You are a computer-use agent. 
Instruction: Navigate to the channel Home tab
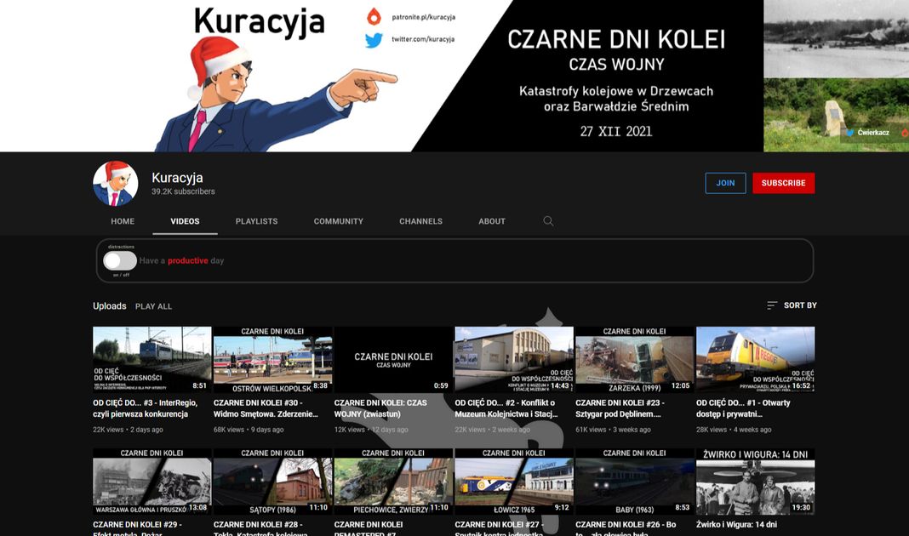pyautogui.click(x=123, y=221)
